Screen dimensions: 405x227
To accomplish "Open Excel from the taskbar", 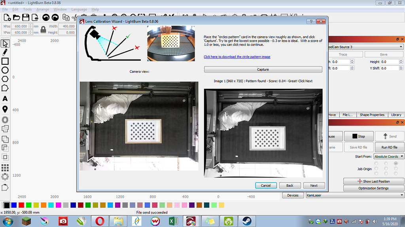I will pos(174,221).
